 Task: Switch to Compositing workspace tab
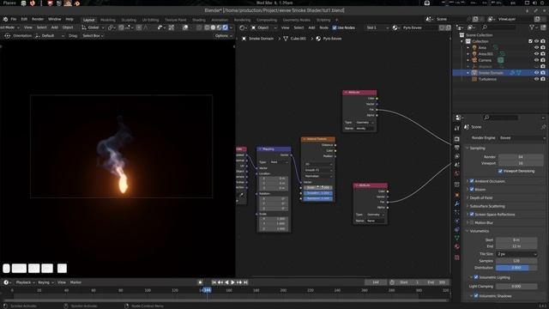tap(267, 20)
